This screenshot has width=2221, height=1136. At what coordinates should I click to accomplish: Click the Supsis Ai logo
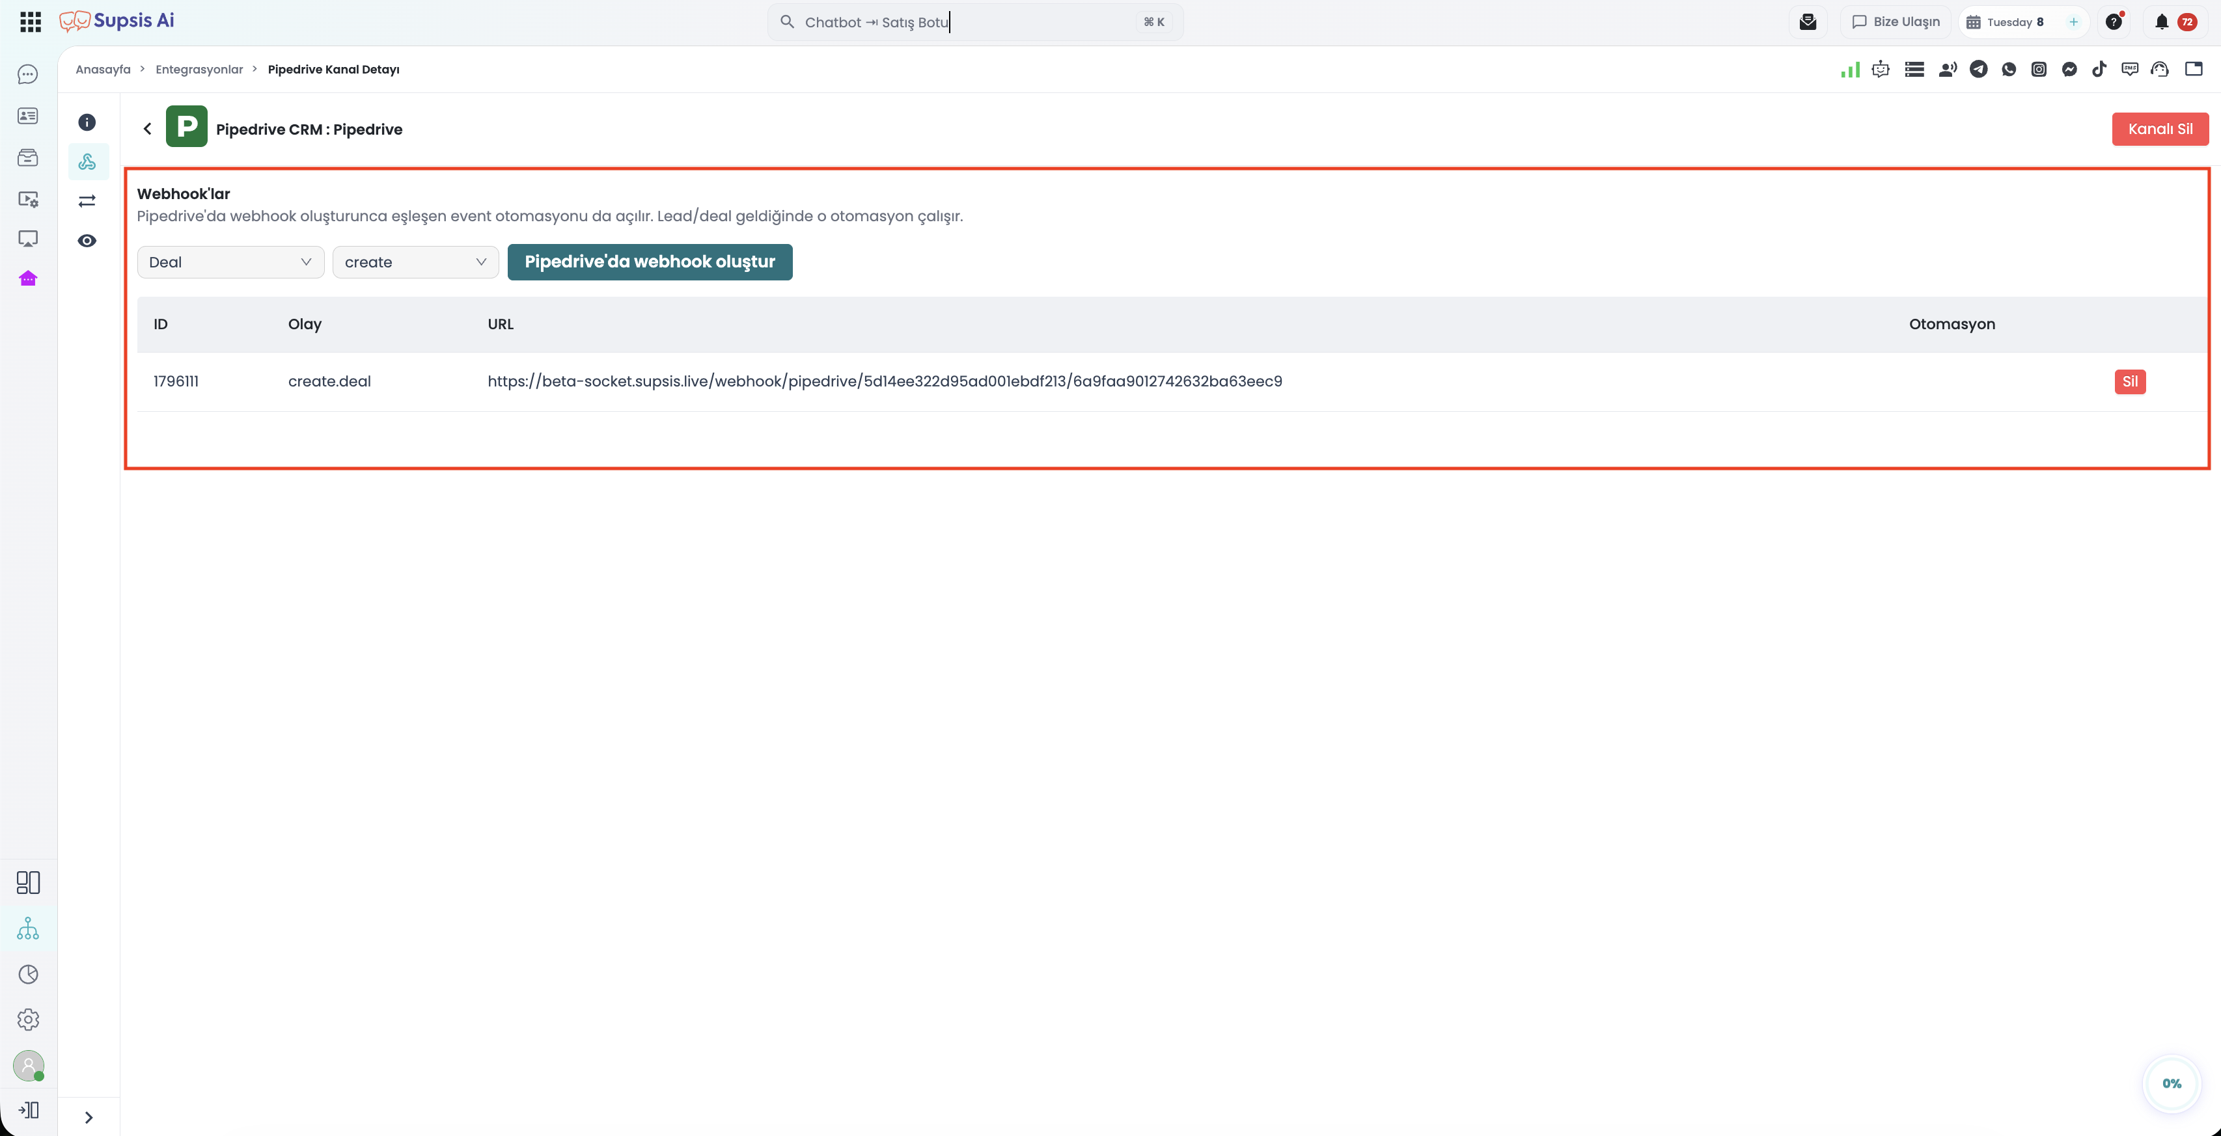pos(117,21)
